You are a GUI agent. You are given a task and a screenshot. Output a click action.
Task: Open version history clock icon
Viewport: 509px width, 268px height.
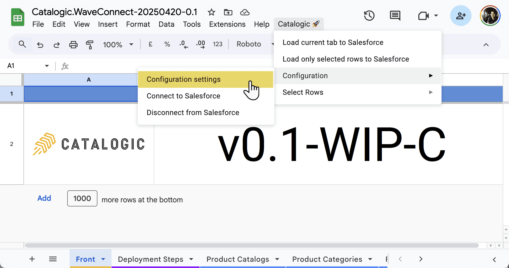pos(369,16)
